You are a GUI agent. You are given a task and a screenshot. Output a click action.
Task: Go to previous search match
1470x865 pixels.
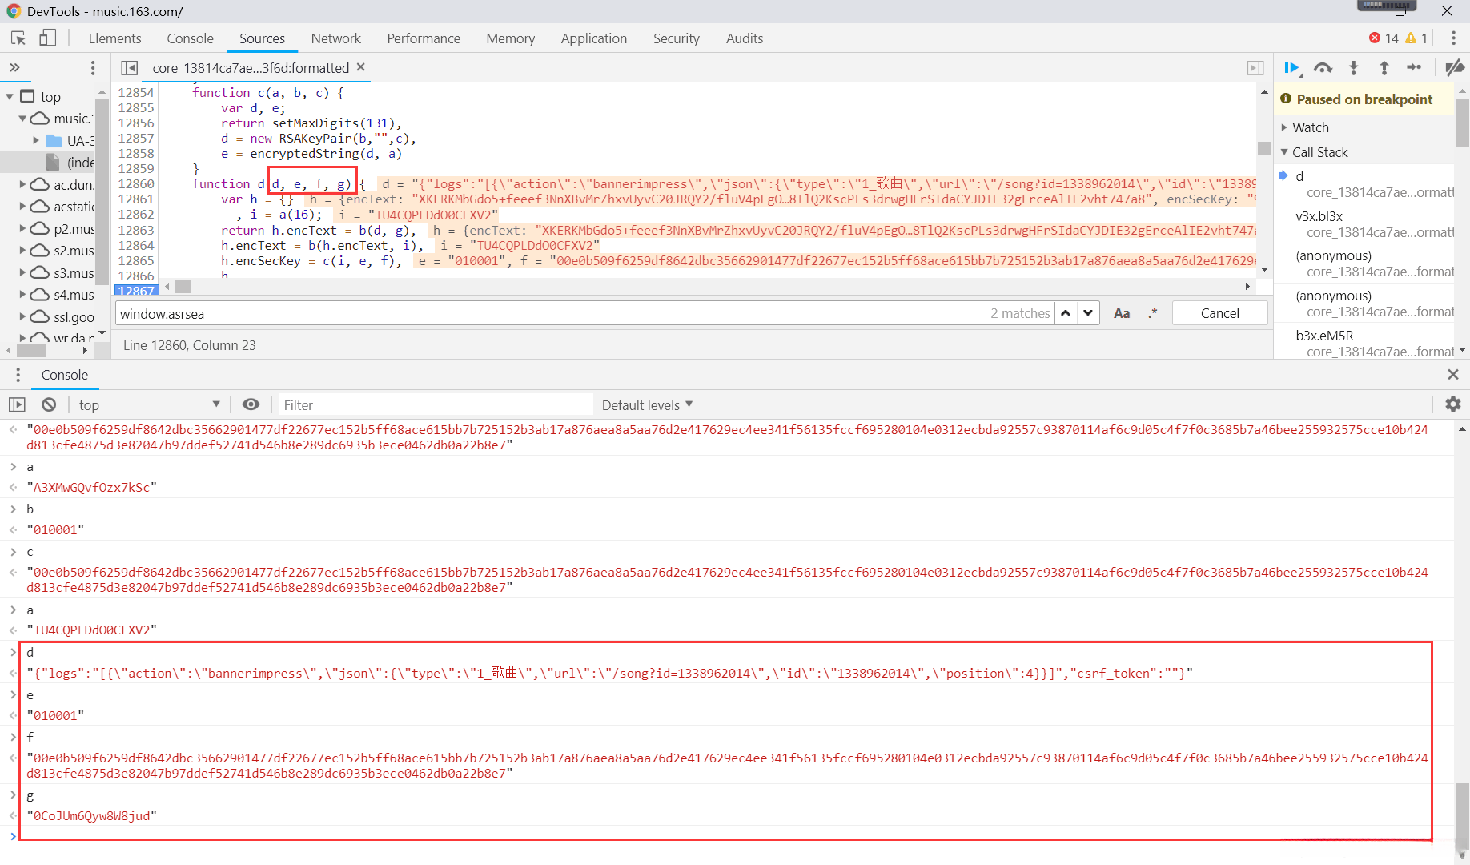(1066, 313)
